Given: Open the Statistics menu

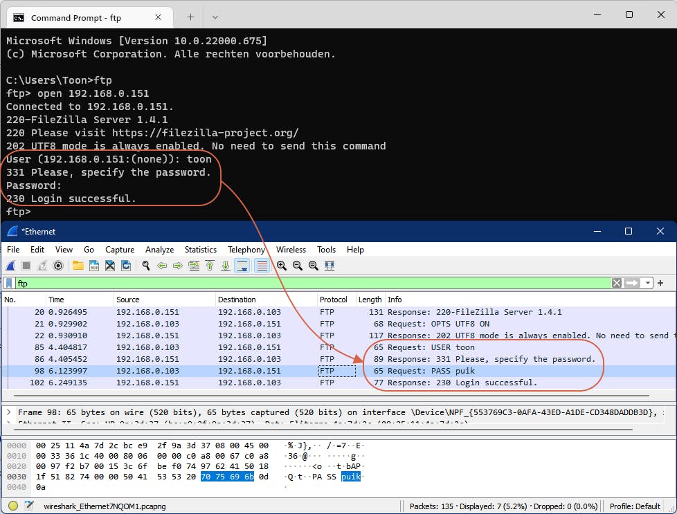Looking at the screenshot, I should [200, 250].
